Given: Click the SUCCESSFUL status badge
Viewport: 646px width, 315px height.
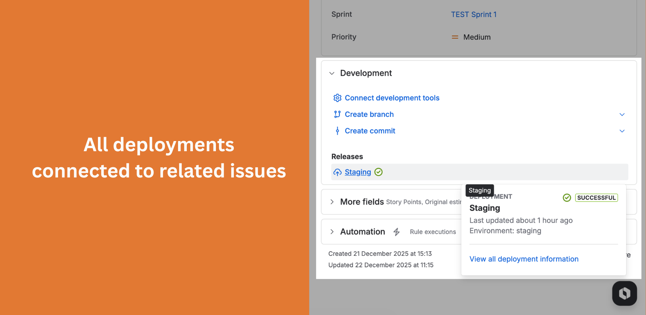Looking at the screenshot, I should (596, 198).
